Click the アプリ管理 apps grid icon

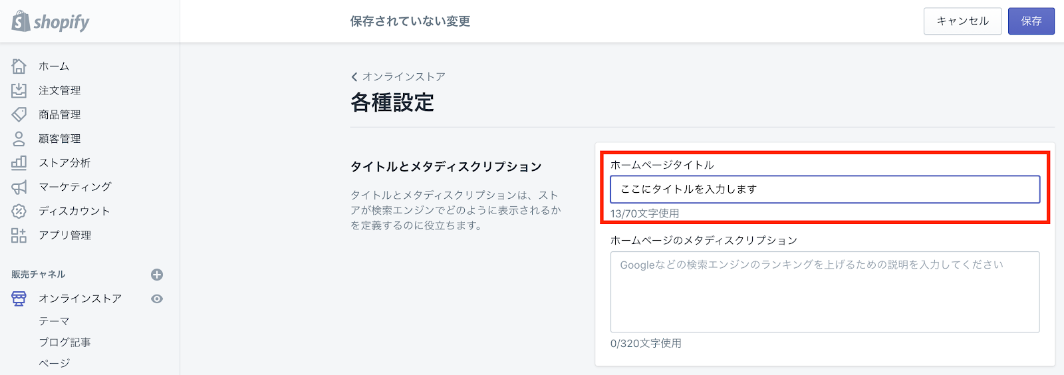(19, 235)
